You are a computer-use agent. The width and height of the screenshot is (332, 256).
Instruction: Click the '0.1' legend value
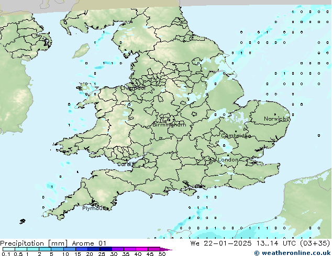(6, 254)
